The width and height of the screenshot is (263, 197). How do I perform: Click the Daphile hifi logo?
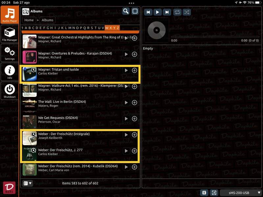pos(10,188)
